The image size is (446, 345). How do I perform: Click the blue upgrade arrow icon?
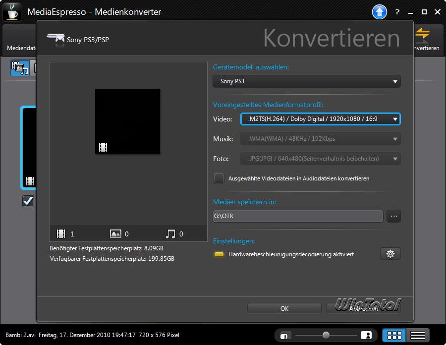[x=379, y=12]
